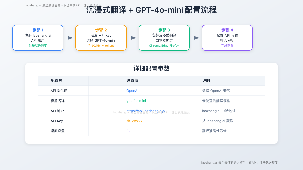Click the "浏览器扩展" line in step 3

(x=164, y=40)
